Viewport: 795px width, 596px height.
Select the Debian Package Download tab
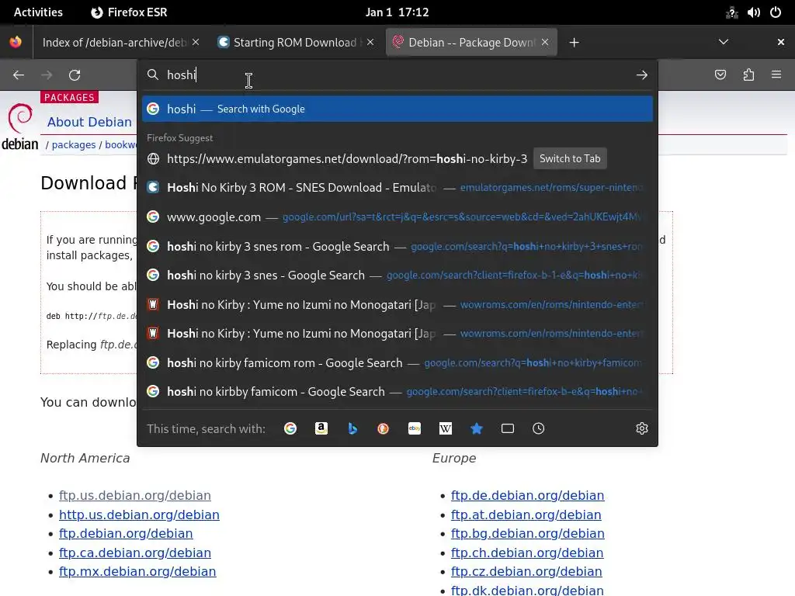[470, 43]
